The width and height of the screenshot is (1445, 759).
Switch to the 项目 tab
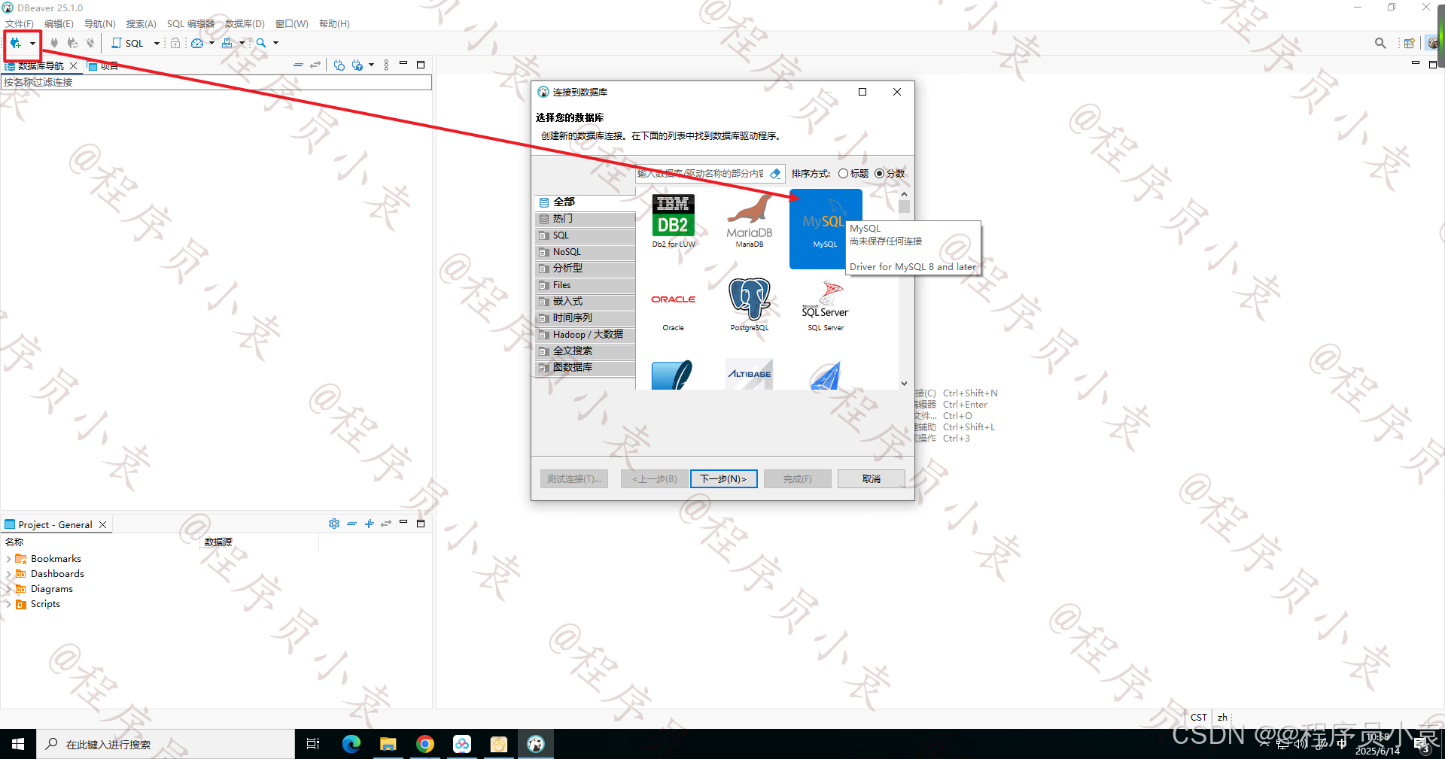103,66
